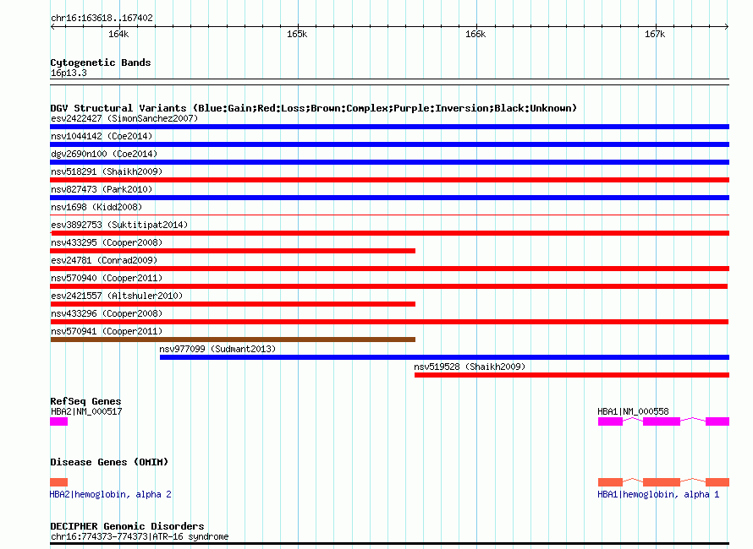Click the chr16:163618..167402 position label
Image resolution: width=753 pixels, height=549 pixels.
(x=102, y=18)
